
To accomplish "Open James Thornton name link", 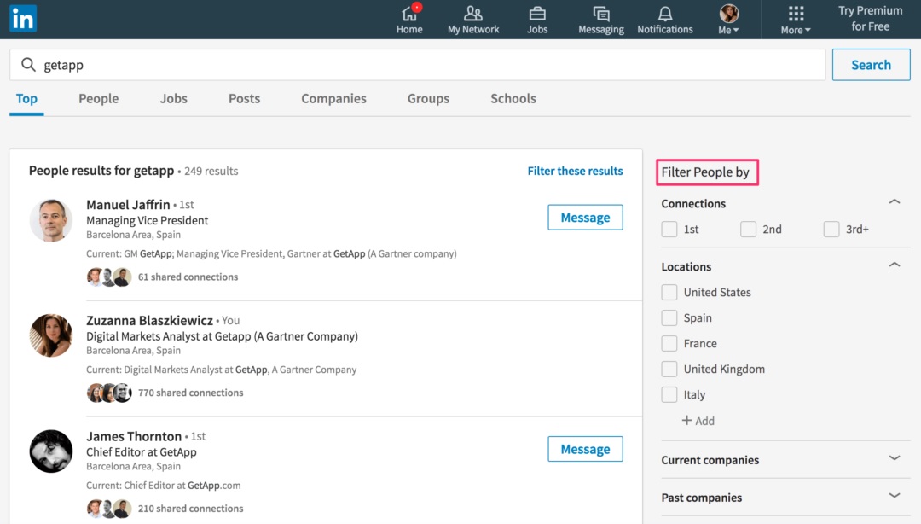I will (x=134, y=436).
